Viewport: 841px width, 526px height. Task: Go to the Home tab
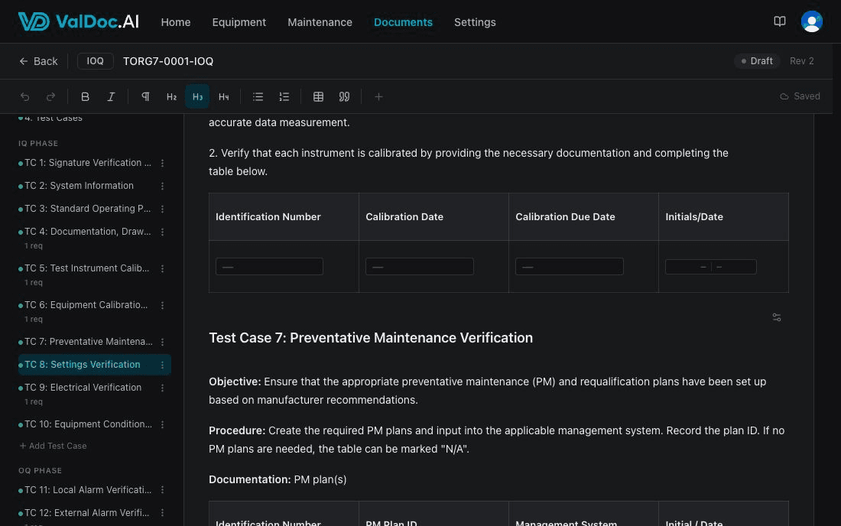click(175, 22)
